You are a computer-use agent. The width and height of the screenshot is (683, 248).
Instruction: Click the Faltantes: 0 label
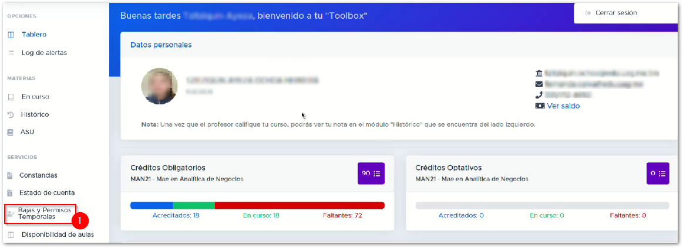[x=628, y=215]
